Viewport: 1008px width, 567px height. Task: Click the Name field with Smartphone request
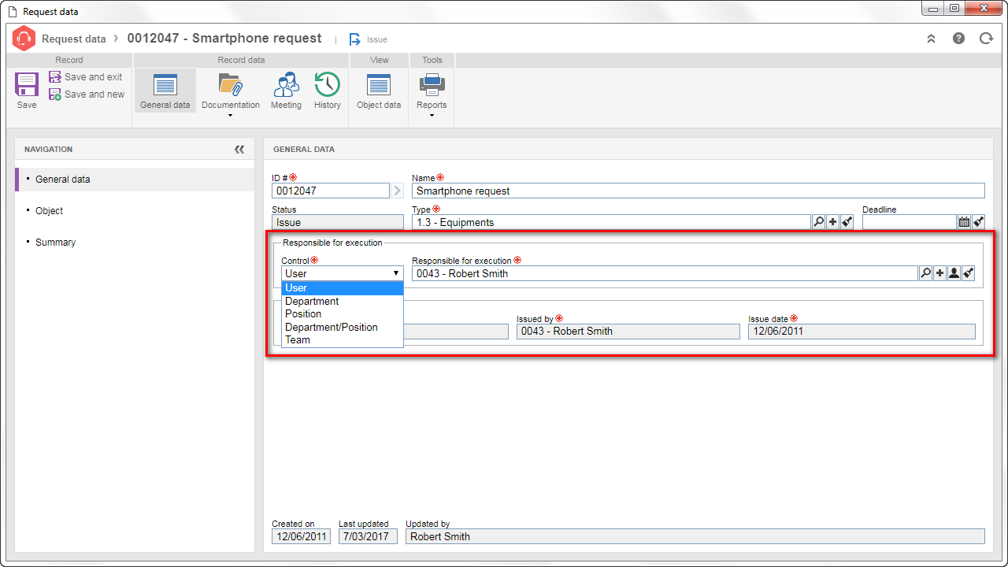point(699,191)
